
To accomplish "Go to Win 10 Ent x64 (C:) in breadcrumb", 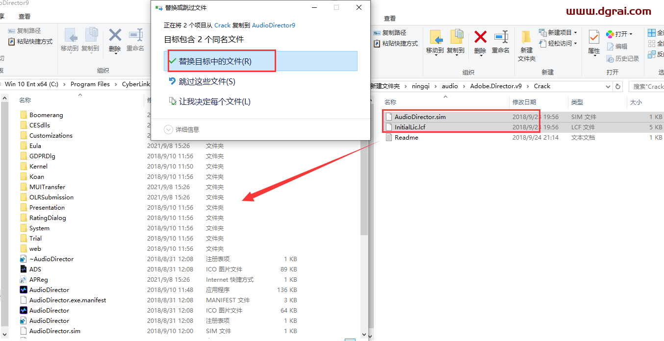I will (31, 84).
